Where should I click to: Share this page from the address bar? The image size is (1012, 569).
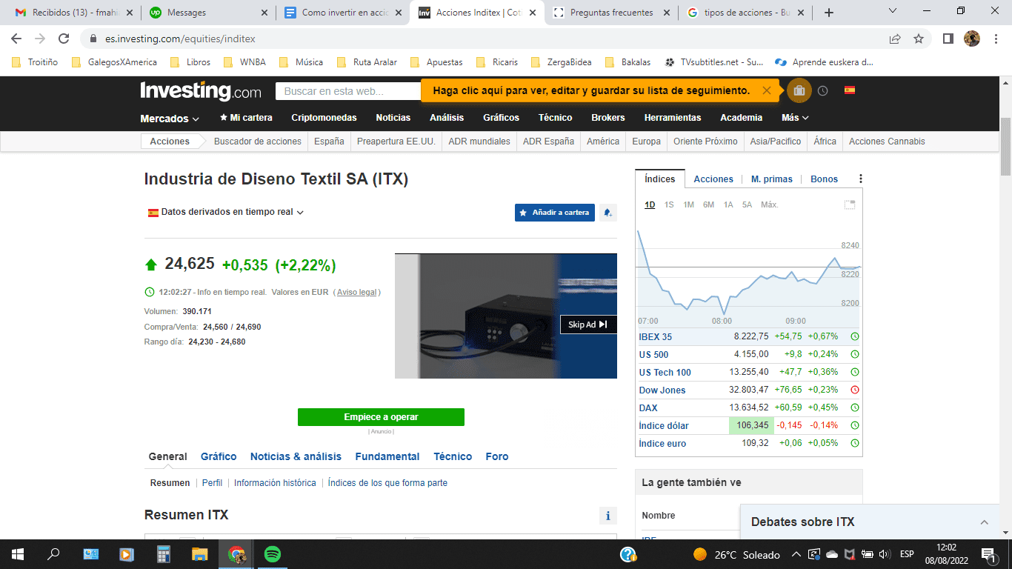click(895, 39)
